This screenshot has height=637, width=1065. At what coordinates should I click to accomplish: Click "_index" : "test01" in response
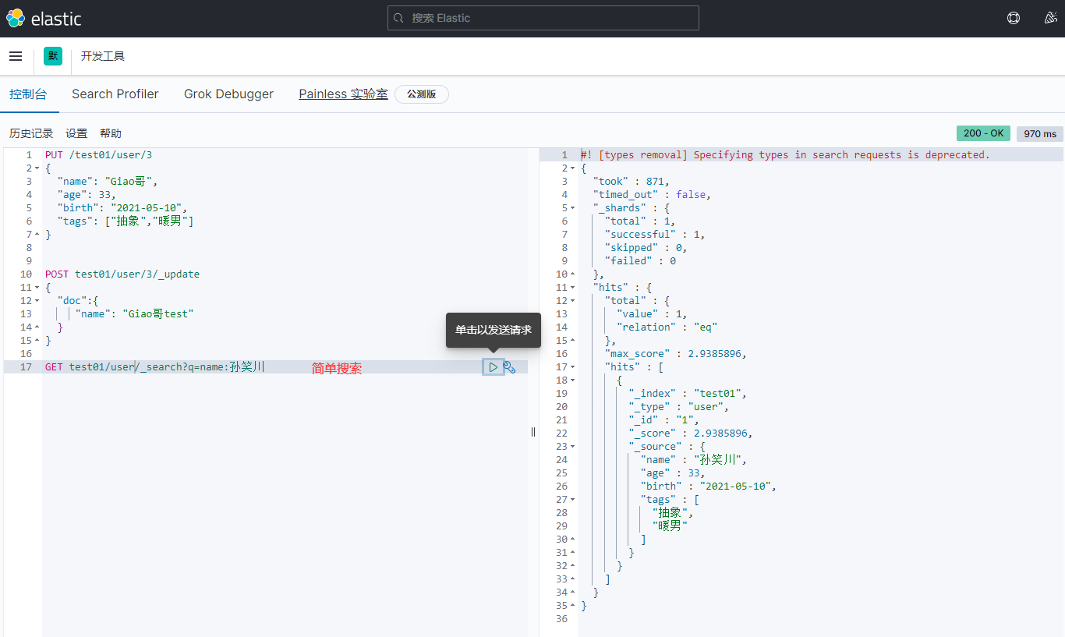click(x=688, y=394)
